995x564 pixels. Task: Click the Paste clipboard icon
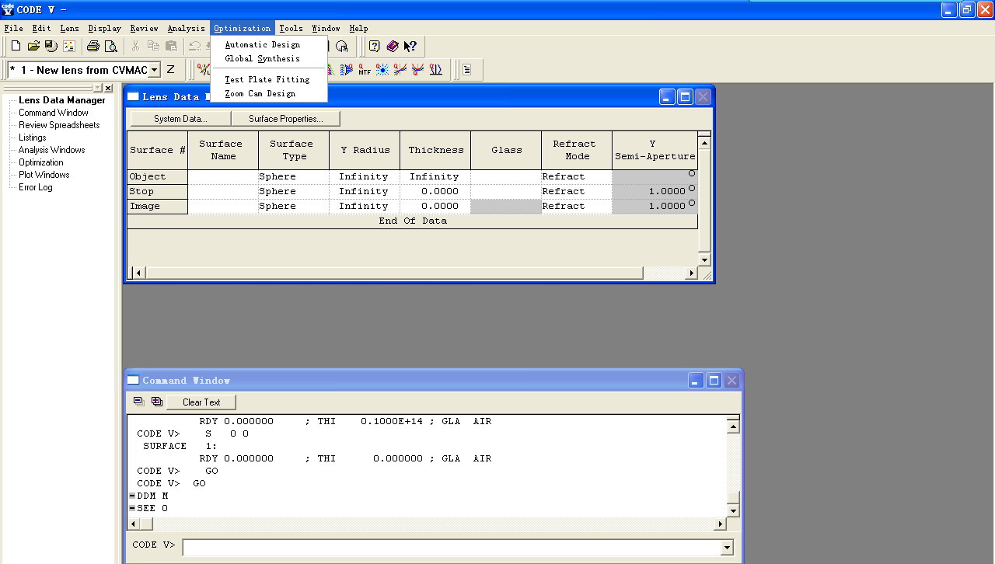coord(171,47)
